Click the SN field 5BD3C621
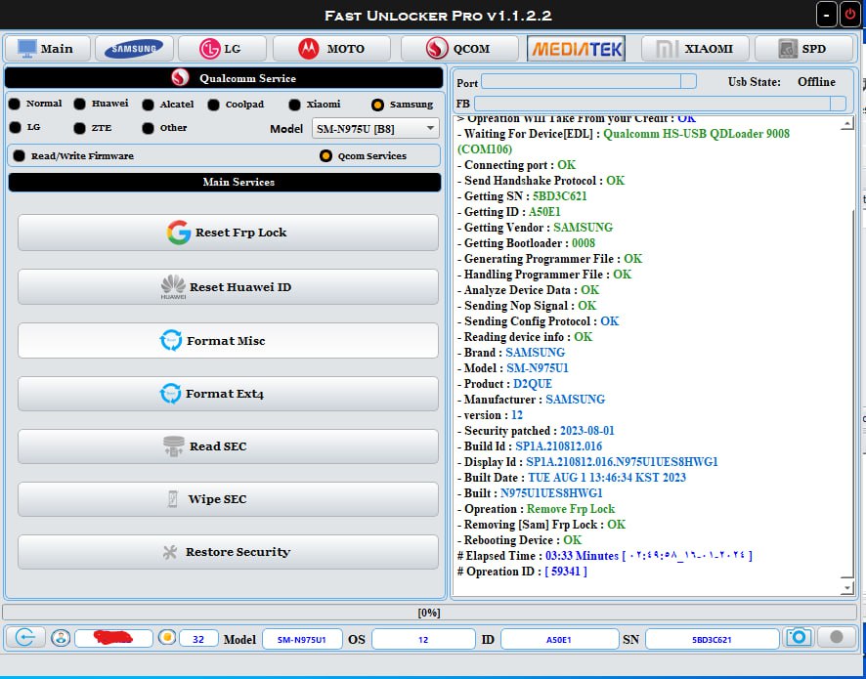 [712, 639]
